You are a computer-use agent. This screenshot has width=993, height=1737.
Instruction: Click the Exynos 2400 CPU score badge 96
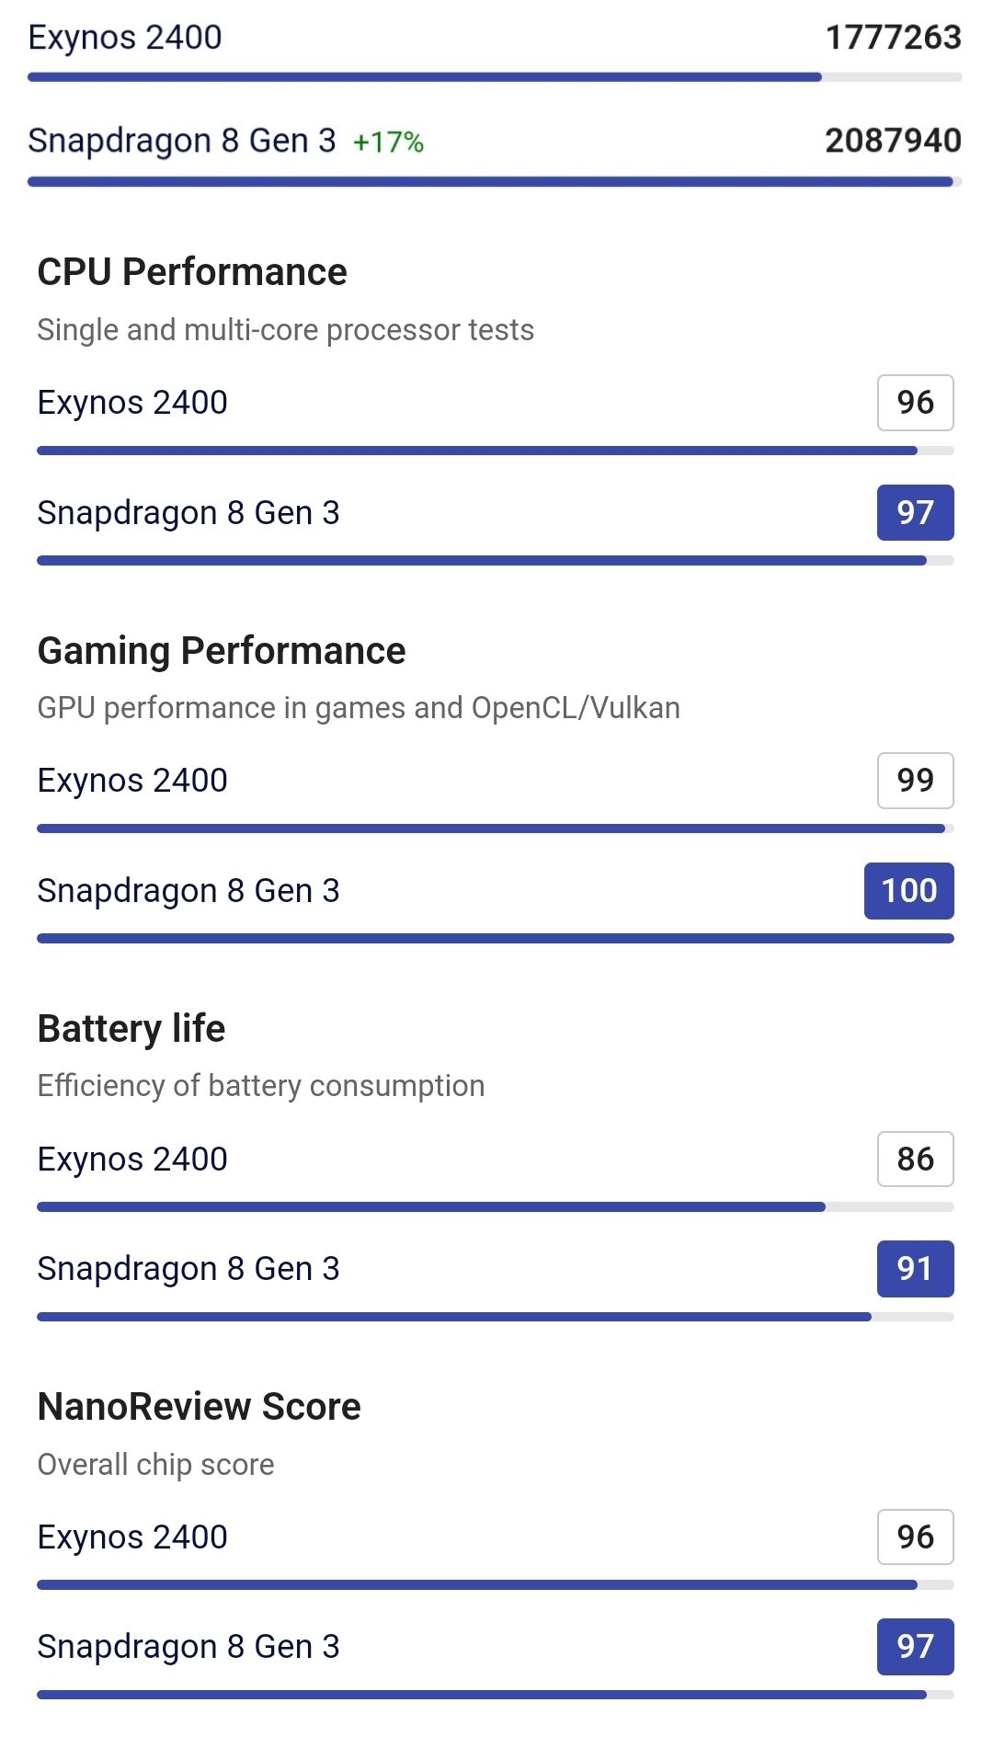(915, 403)
